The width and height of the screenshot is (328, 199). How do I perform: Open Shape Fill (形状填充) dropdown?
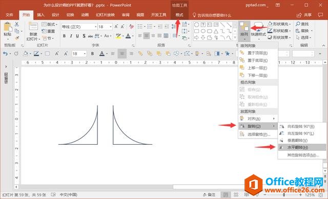(279, 24)
